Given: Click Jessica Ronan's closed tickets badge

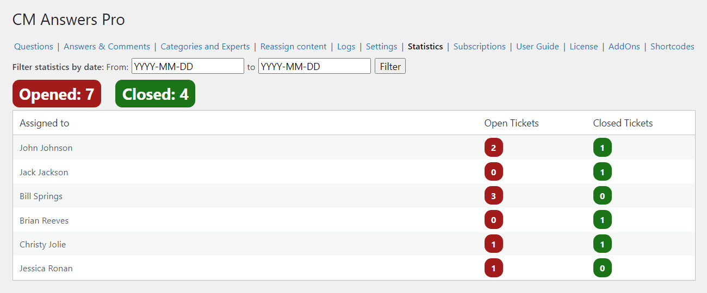Looking at the screenshot, I should coord(602,268).
